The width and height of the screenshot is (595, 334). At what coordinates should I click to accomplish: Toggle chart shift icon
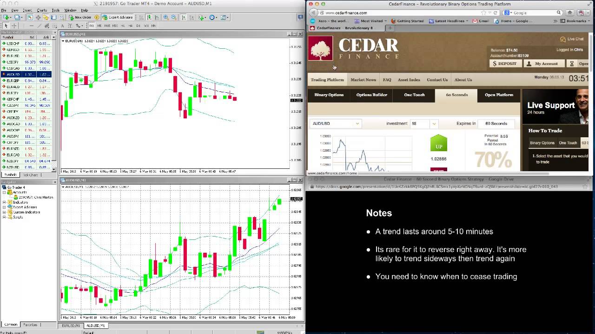coord(192,17)
